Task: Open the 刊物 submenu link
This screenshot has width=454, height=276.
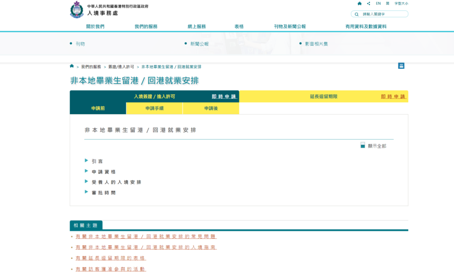Action: 80,44
